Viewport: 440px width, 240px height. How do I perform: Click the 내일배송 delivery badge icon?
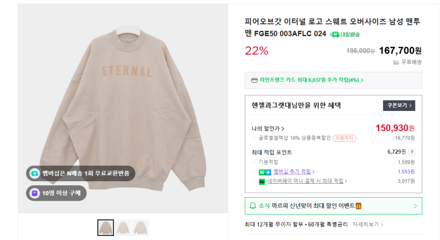tap(334, 34)
